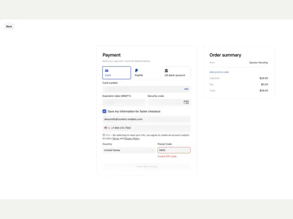Focus the Postal Code field showing 9402
Viewport: 293px width, 219px height.
coord(174,150)
